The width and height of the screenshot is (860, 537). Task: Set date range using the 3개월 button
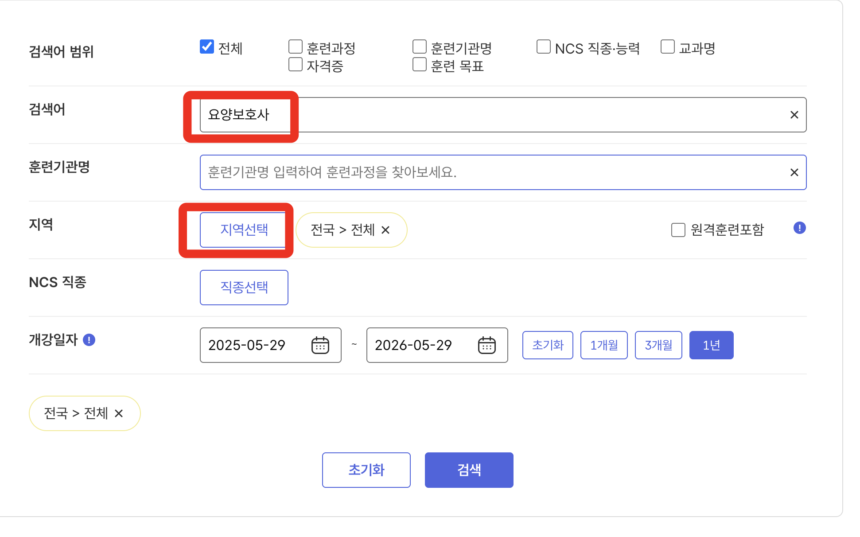(x=658, y=345)
